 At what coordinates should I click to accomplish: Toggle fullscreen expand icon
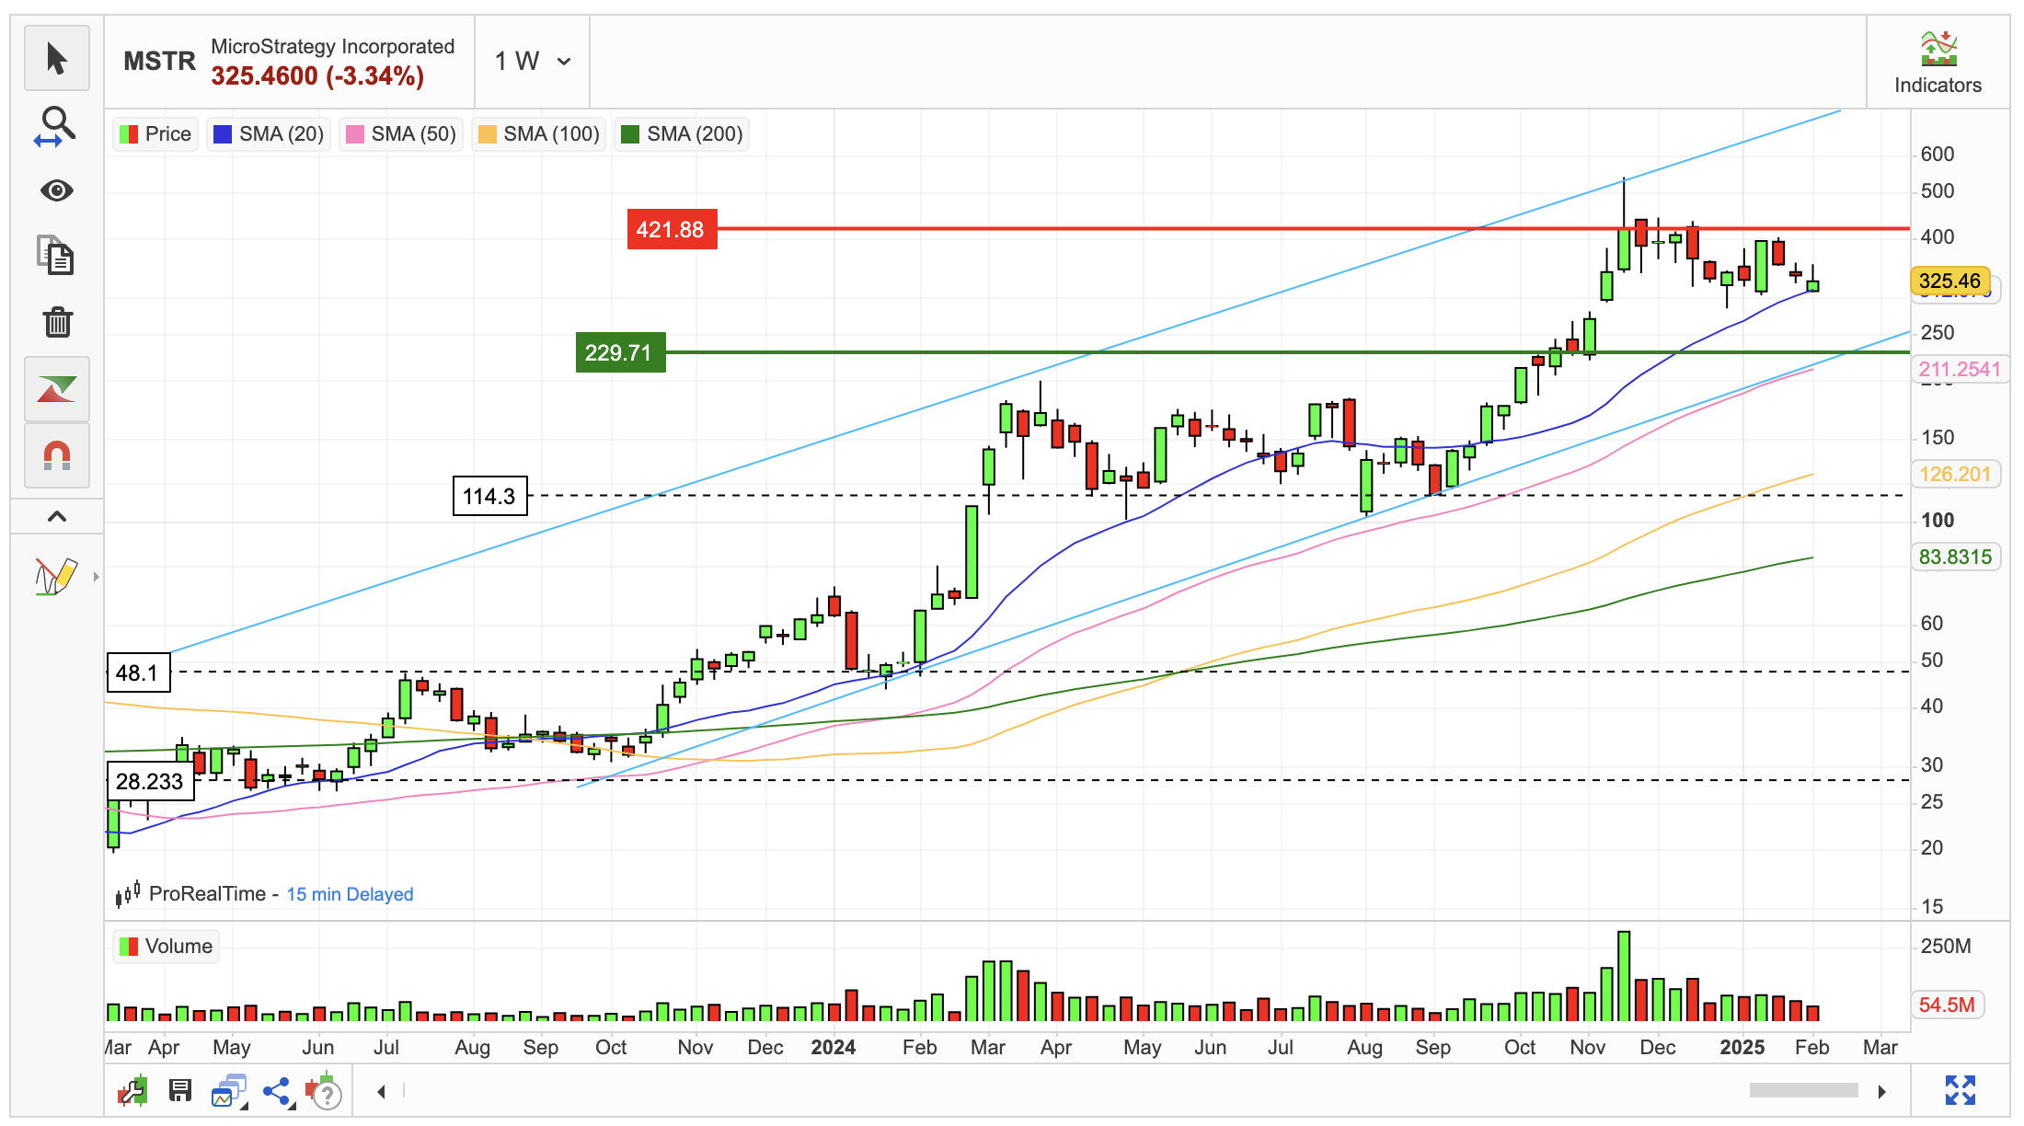point(1960,1090)
